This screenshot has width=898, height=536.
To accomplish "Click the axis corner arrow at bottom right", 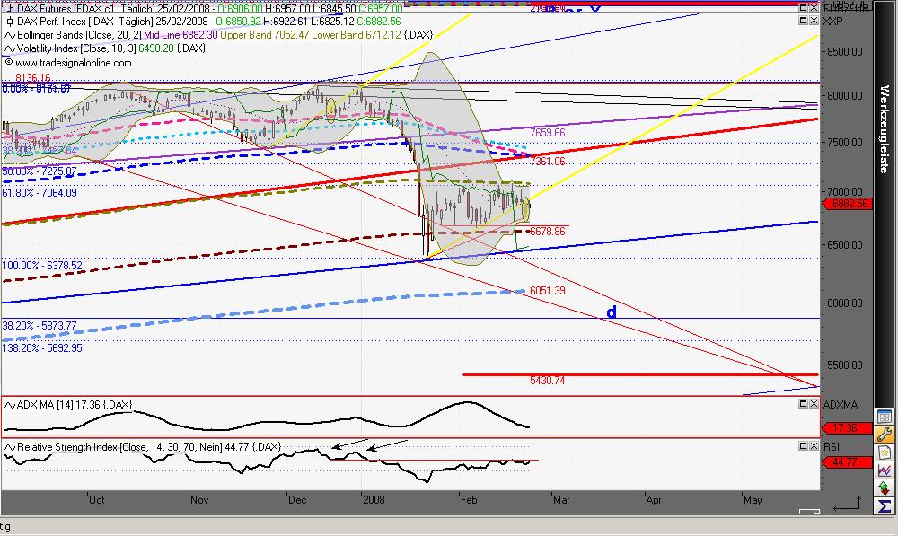I will point(847,505).
